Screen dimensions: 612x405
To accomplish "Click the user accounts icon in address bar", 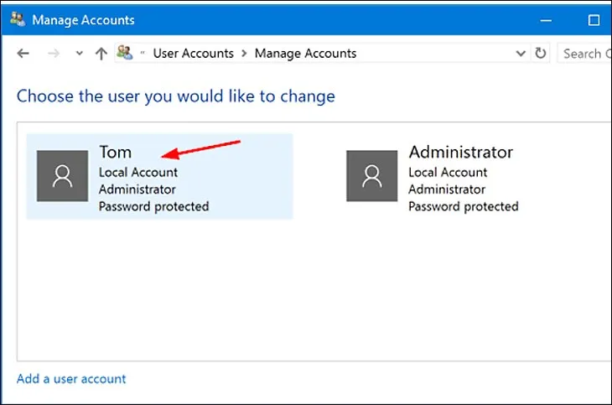I will [125, 54].
